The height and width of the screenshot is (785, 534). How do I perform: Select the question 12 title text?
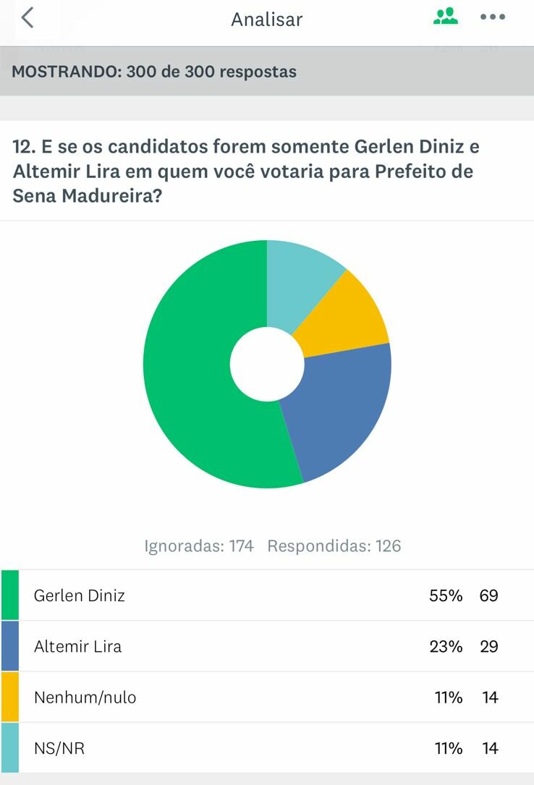pyautogui.click(x=246, y=171)
